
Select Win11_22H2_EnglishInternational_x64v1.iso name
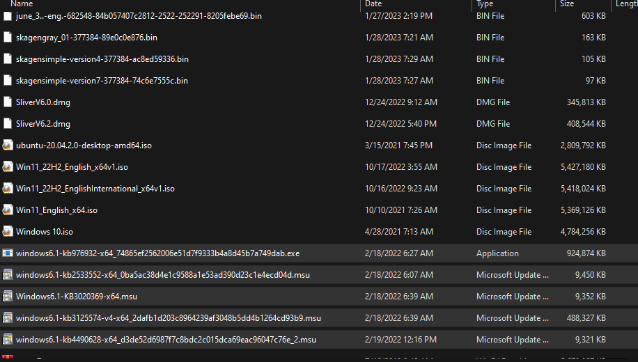tap(95, 189)
